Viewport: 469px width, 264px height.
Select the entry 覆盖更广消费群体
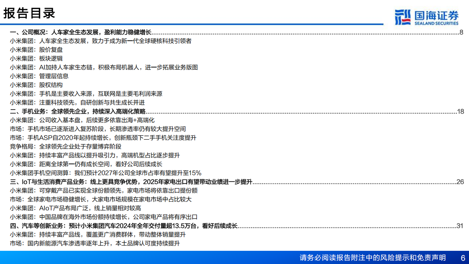pos(98,235)
